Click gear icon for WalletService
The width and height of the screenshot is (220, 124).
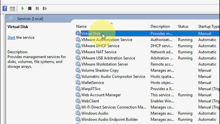pyautogui.click(x=78, y=83)
